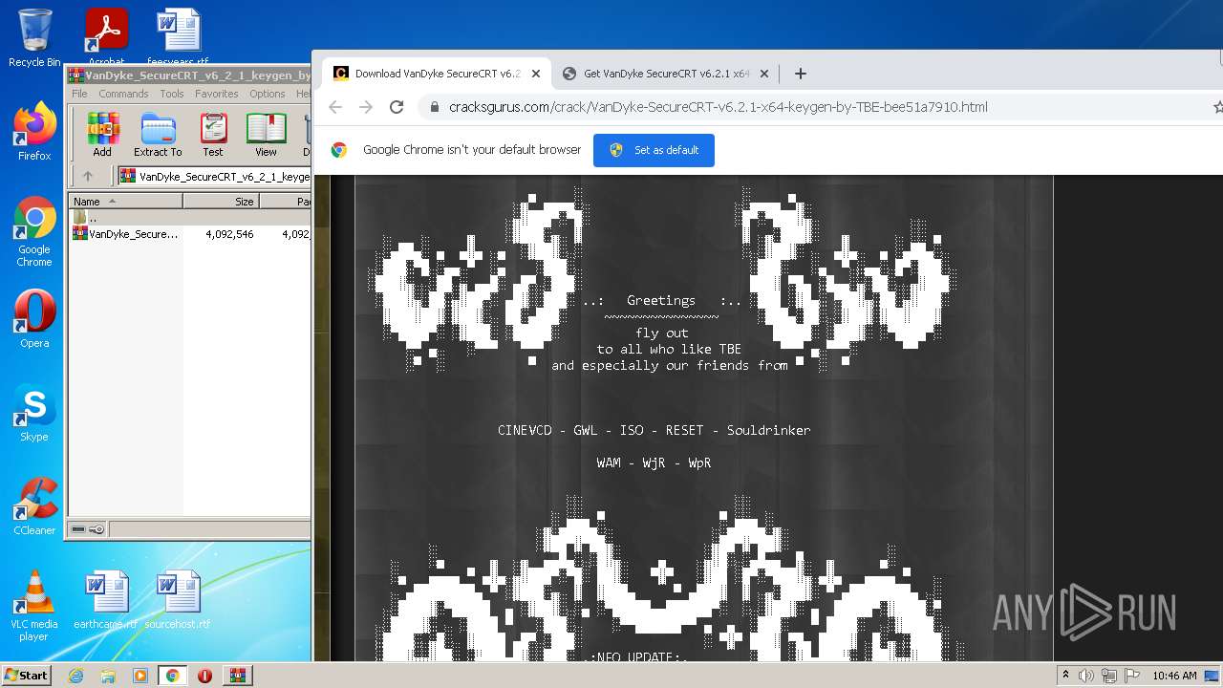Viewport: 1223px width, 688px height.
Task: Select the VanDyke_Secure... archive file row
Action: coord(189,233)
